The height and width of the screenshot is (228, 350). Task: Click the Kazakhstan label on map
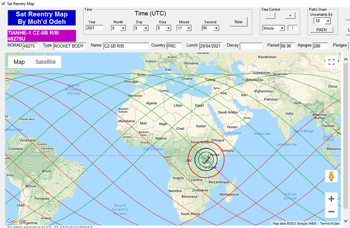click(x=267, y=57)
